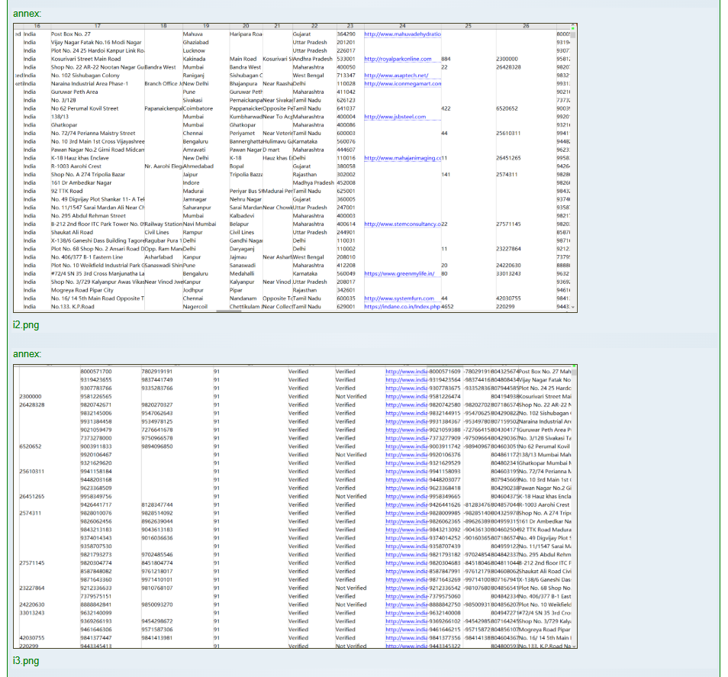The image size is (728, 677).
Task: Open the i2.png attachment link
Action: pos(26,325)
